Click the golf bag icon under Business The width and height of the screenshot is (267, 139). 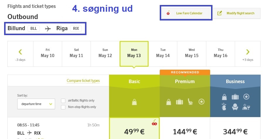click(224, 107)
